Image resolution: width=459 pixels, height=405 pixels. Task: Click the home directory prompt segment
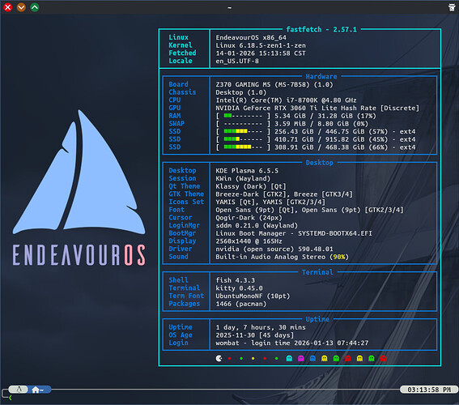(x=39, y=390)
